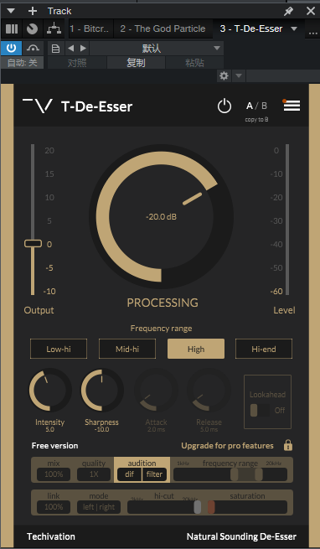Toggle the blue plugin bypass power button
This screenshot has width=320, height=549.
pyautogui.click(x=11, y=48)
